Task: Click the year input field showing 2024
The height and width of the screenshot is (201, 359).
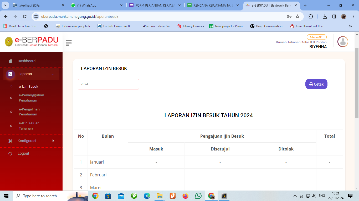Action: click(108, 84)
